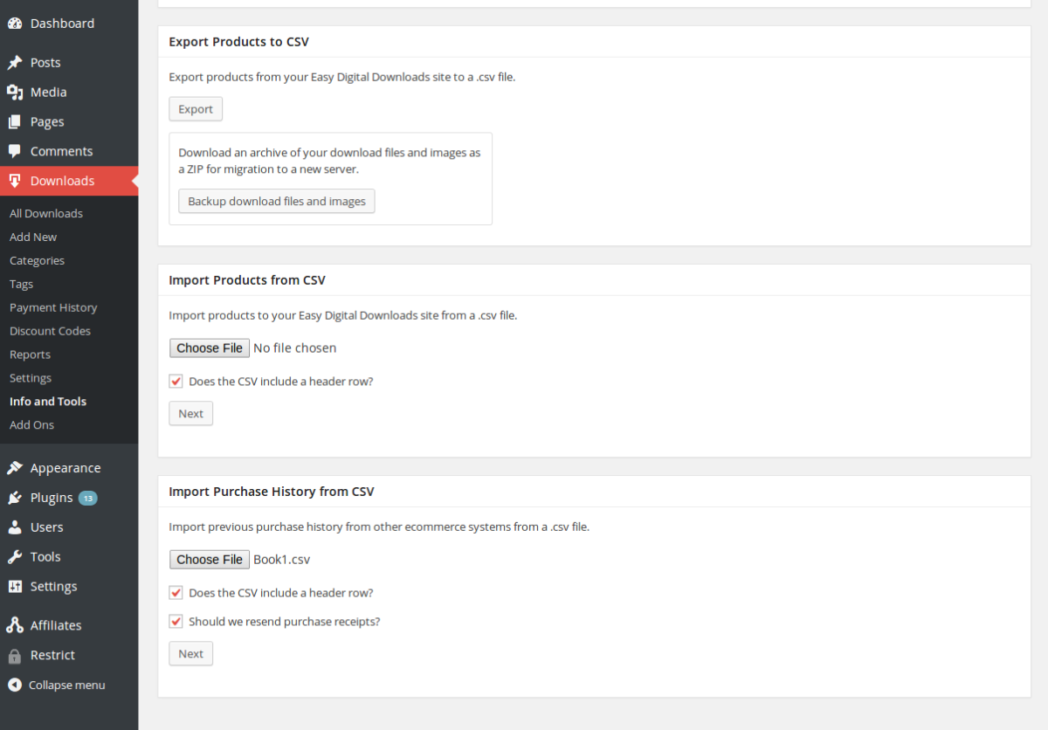Choose File for Import Purchase History
1048x730 pixels.
(x=210, y=559)
